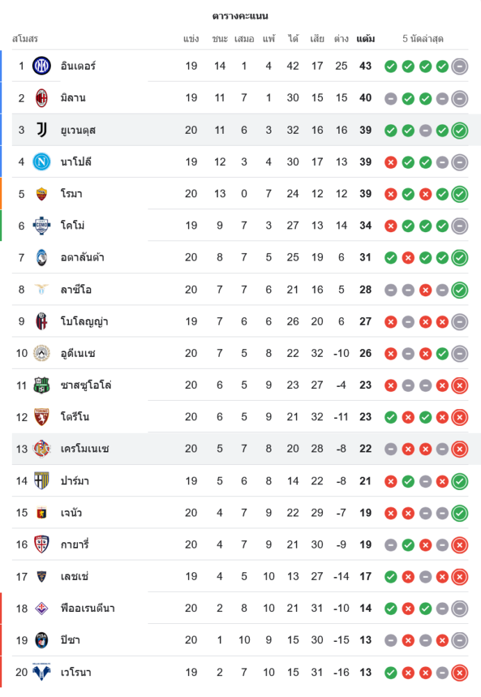The width and height of the screenshot is (481, 697).
Task: Click the Roma club crest
Action: tap(42, 194)
